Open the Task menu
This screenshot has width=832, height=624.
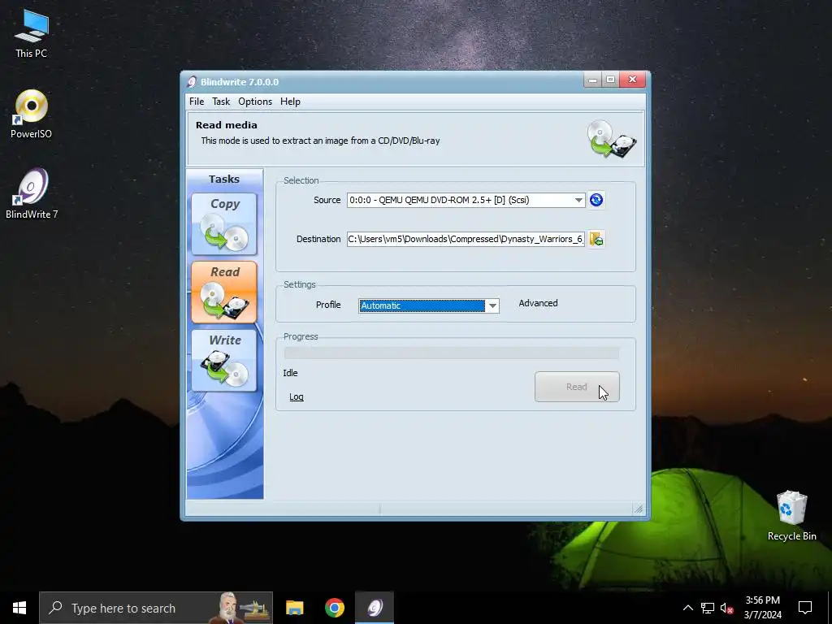221,102
